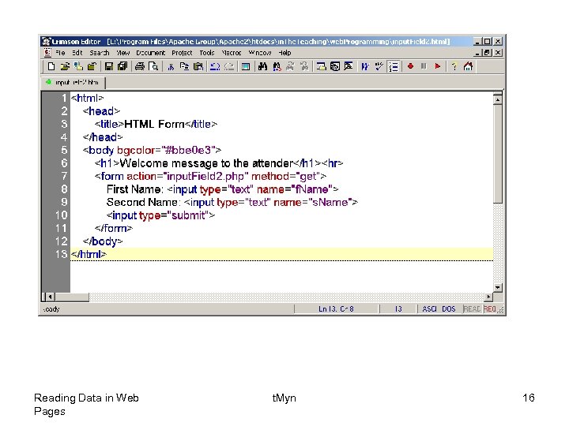Click 'Welcome message to the attender' heading text
Viewport: 569px width, 426px height.
pos(206,163)
